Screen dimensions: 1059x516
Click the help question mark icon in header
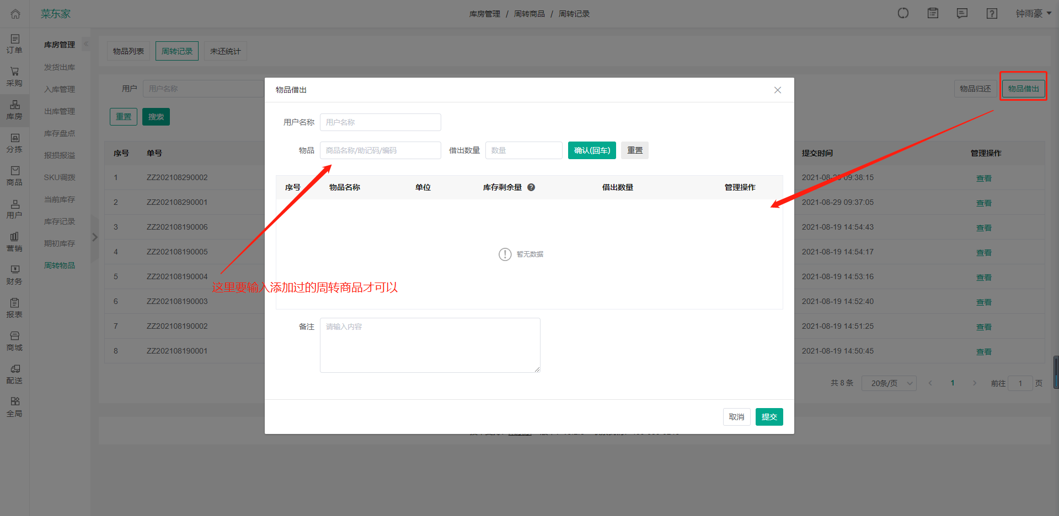(992, 14)
